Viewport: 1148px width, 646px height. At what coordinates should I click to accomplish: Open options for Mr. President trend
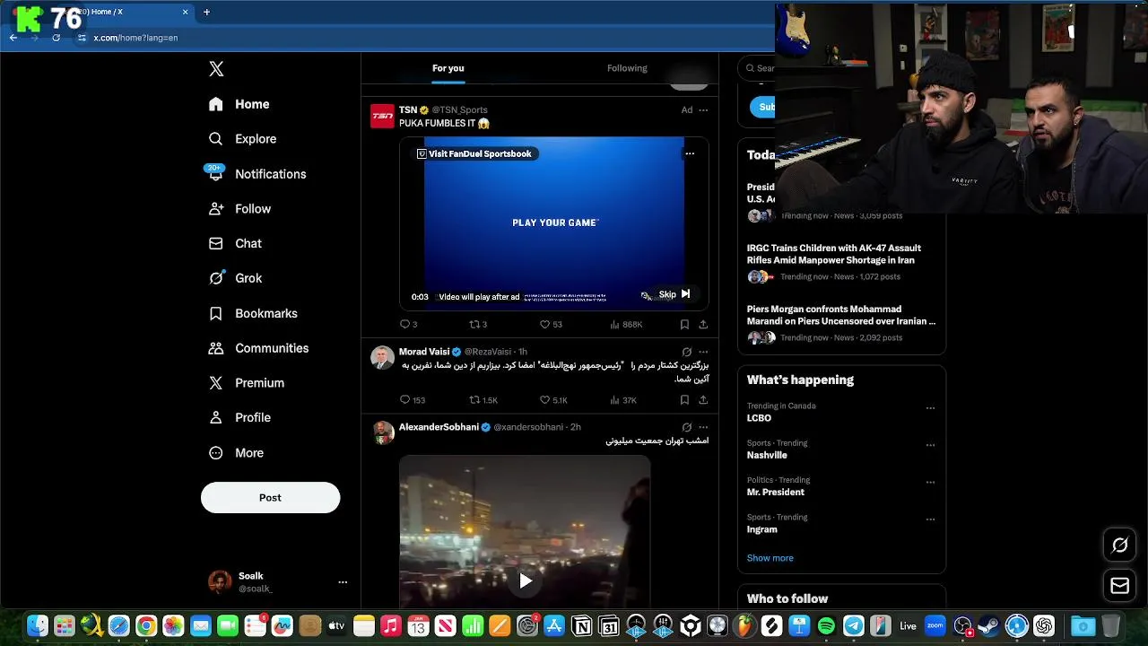coord(930,482)
